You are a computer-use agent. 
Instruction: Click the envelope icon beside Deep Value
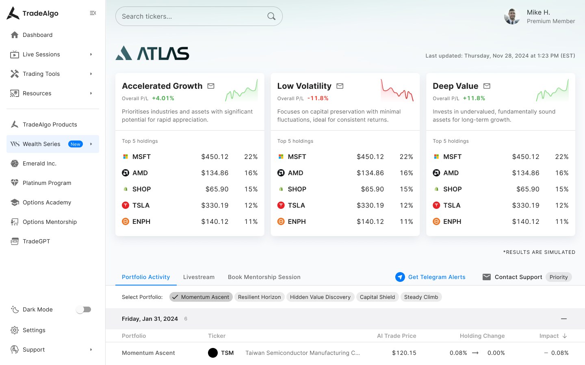(x=487, y=86)
